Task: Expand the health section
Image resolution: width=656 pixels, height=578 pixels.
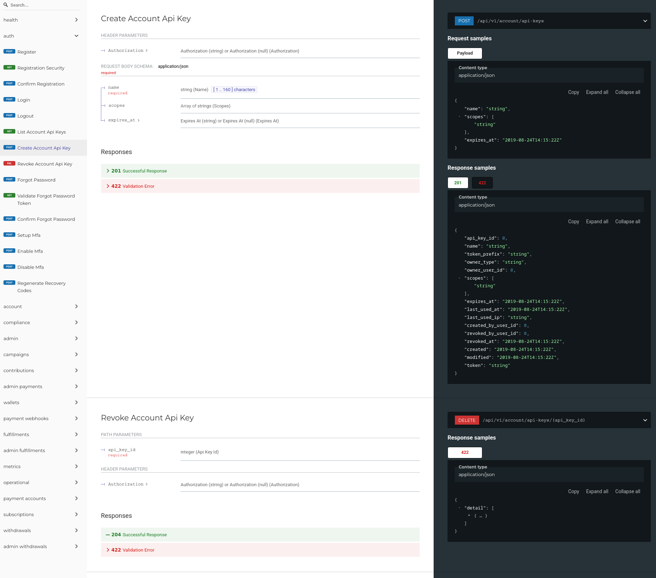Action: [x=44, y=20]
